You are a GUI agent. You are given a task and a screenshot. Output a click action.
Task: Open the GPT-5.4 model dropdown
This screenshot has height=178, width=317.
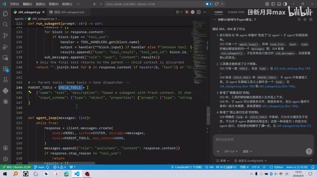(x=231, y=151)
